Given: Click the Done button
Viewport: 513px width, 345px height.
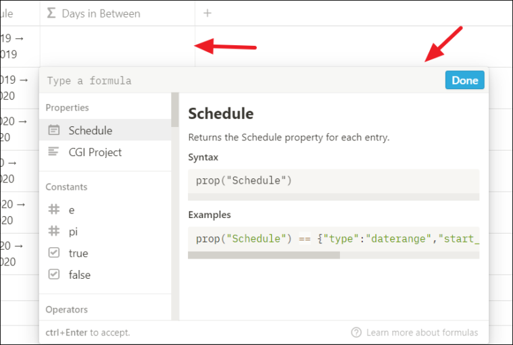Looking at the screenshot, I should 464,80.
